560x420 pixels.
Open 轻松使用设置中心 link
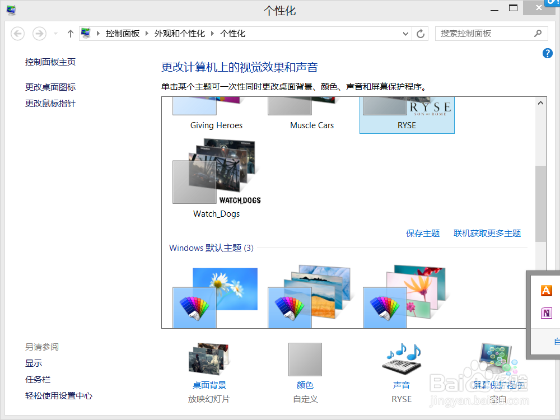click(x=59, y=396)
